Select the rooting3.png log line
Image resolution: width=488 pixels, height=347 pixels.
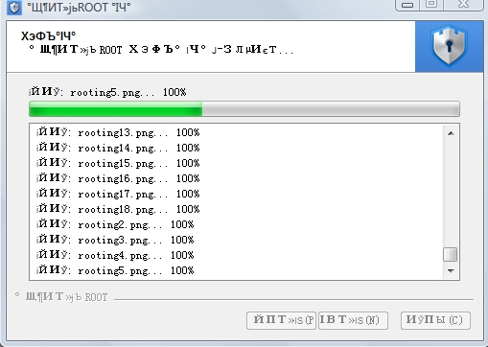coord(115,240)
